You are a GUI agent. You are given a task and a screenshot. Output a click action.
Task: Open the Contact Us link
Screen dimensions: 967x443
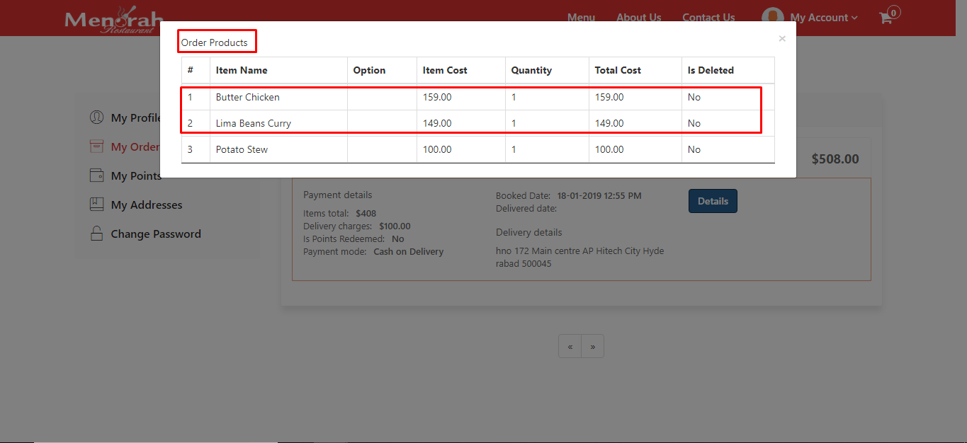pyautogui.click(x=708, y=18)
